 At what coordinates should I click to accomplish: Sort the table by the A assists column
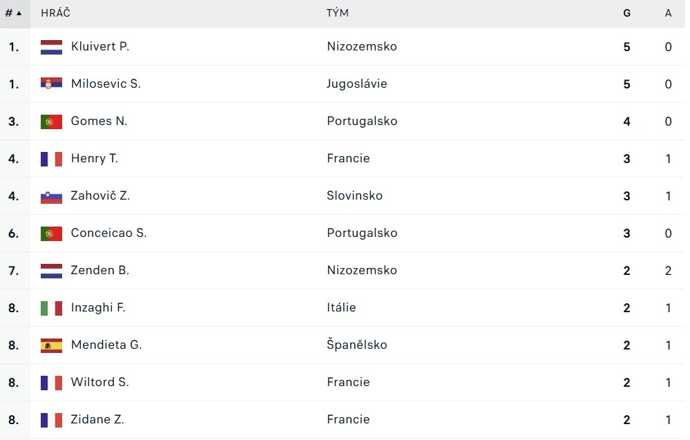(x=668, y=13)
